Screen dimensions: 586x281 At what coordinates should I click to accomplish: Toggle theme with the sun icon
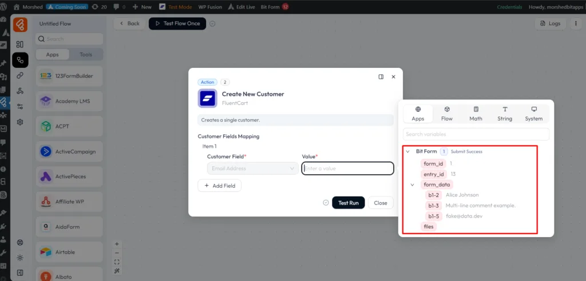pyautogui.click(x=20, y=258)
